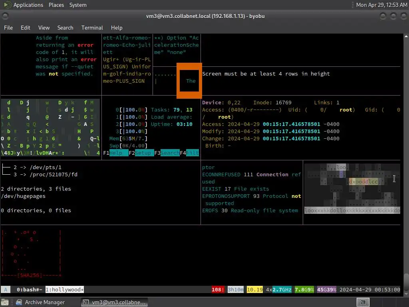The image size is (409, 307).
Task: Click the 'Birth: -' line
Action: [x=218, y=146]
